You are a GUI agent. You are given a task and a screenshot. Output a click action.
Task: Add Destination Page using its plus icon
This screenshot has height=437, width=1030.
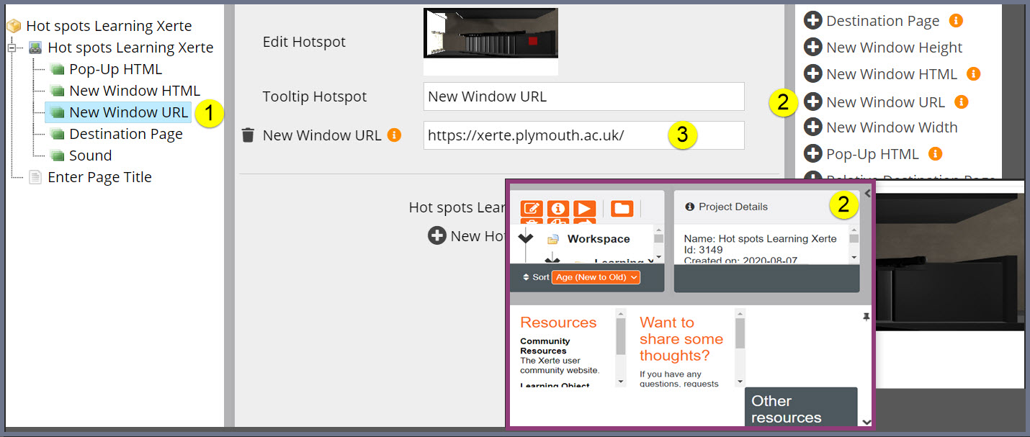(812, 20)
